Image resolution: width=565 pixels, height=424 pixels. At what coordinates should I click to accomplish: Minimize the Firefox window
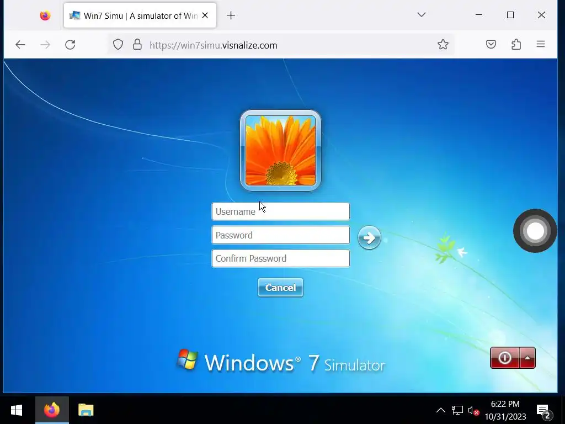coord(479,15)
